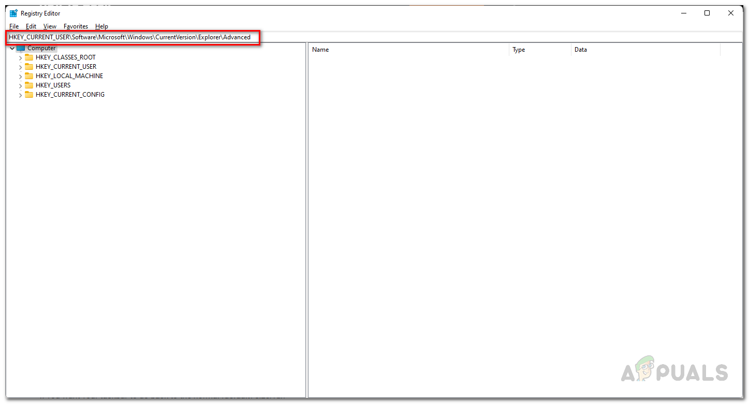The width and height of the screenshot is (749, 404).
Task: Select the HKEY_CURRENT_USER label
Action: point(66,67)
